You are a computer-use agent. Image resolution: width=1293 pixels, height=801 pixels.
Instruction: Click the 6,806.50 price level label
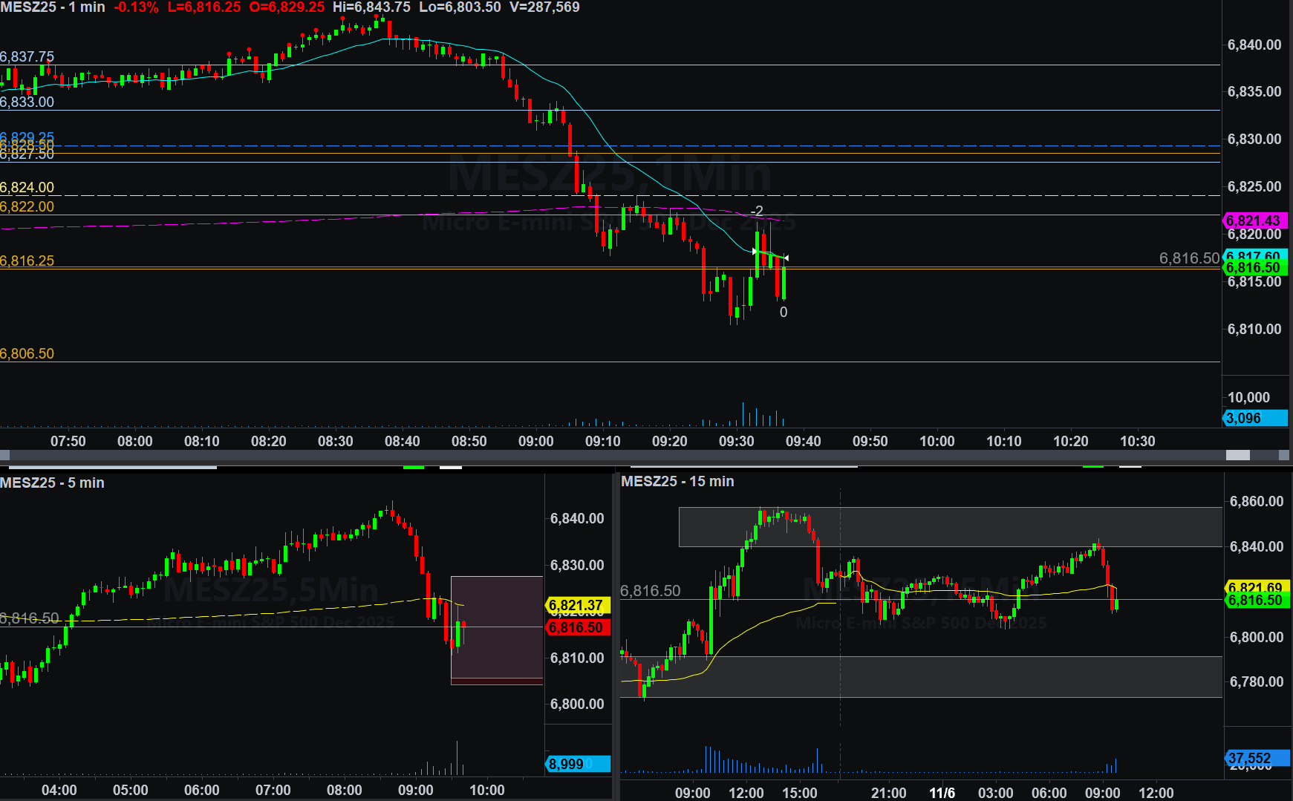[x=27, y=353]
